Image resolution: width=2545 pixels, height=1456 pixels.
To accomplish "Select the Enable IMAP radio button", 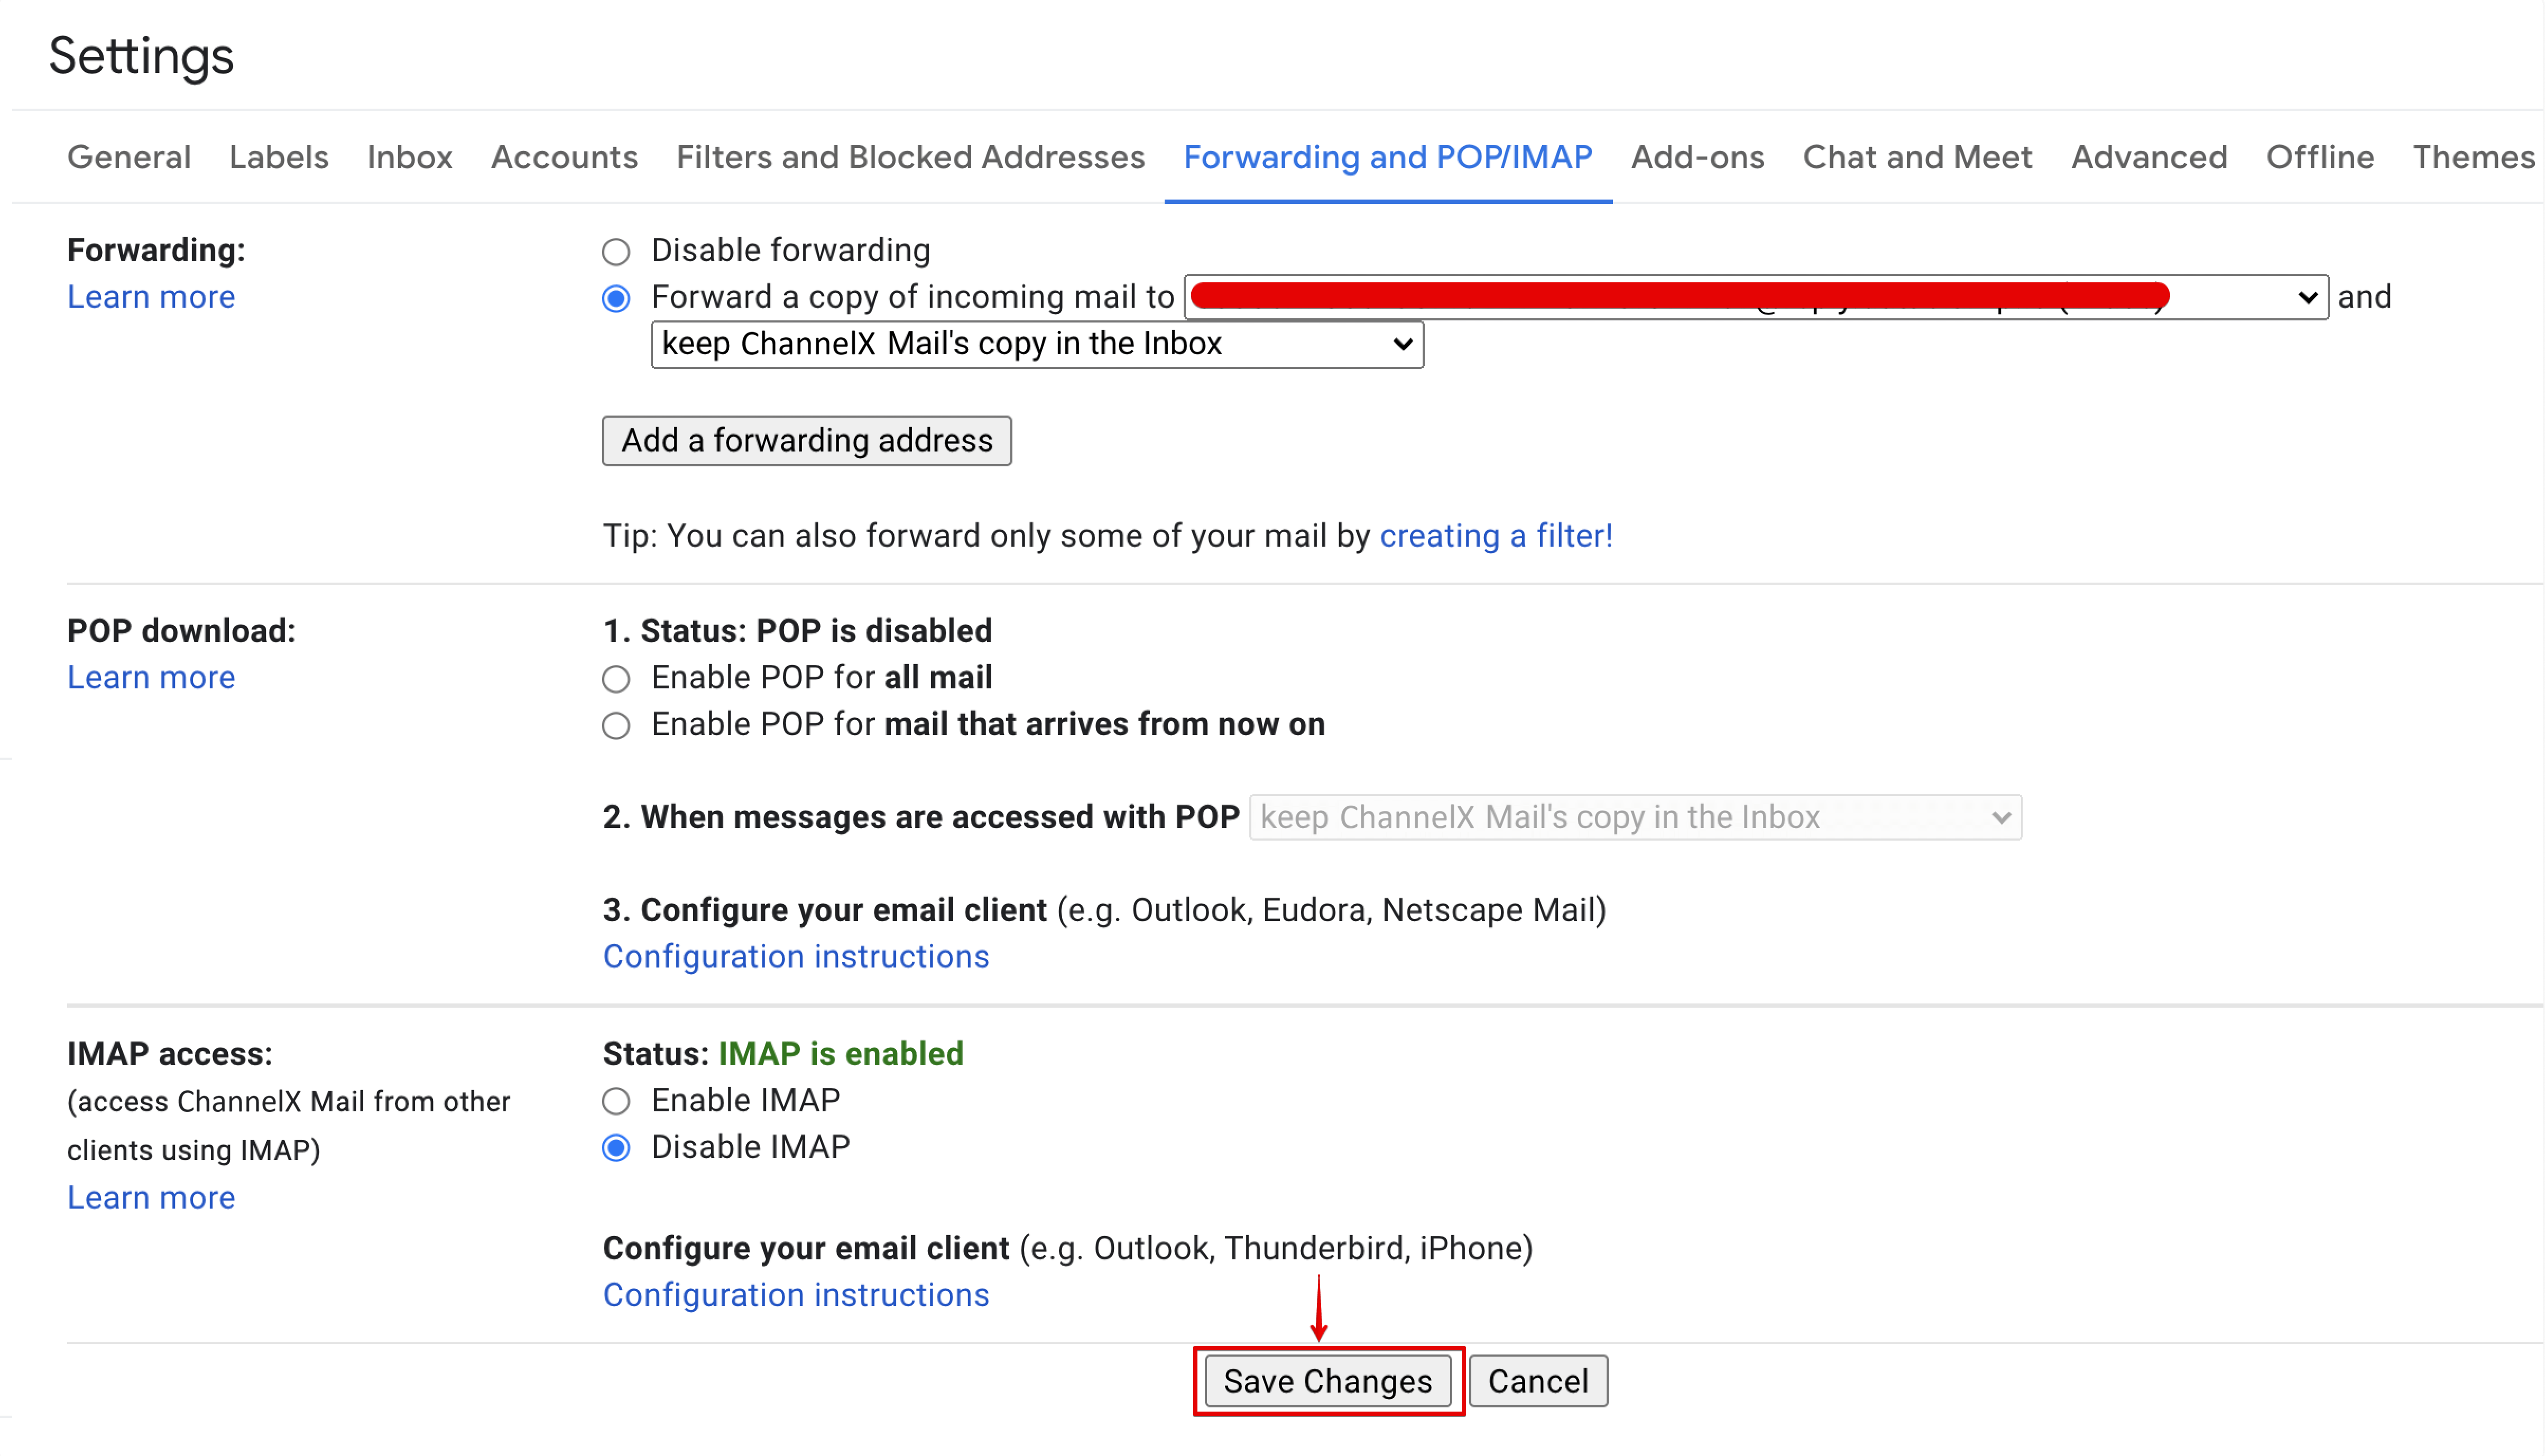I will point(616,1101).
